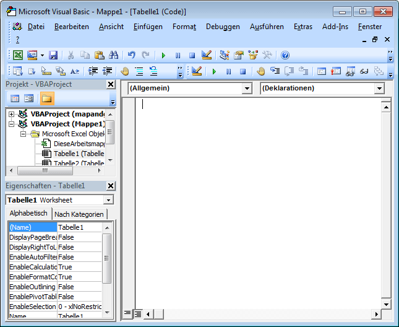399x327 pixels.
Task: Toggle breakpoint hand icon on Edit toolbar
Action: 125,71
